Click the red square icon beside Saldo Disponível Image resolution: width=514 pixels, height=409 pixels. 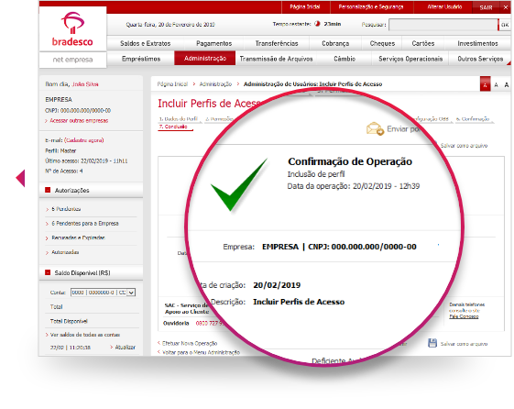pos(48,272)
